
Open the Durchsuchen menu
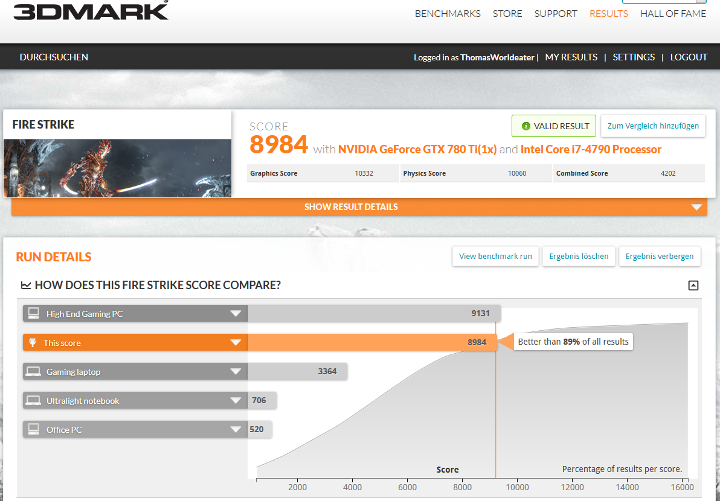(54, 57)
